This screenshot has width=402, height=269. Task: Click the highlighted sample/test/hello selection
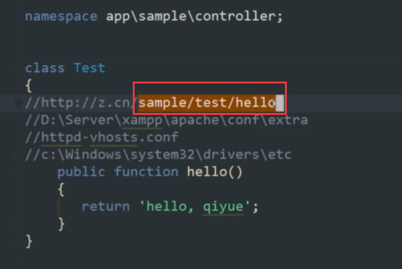pyautogui.click(x=207, y=103)
